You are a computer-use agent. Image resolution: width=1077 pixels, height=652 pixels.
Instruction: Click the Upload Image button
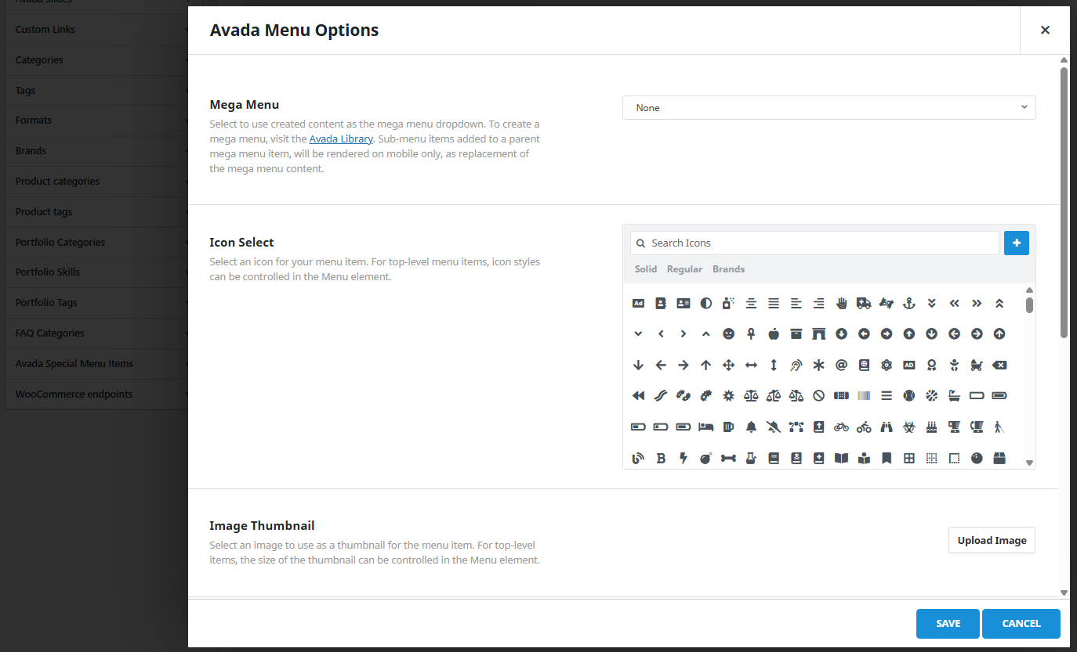pos(992,540)
